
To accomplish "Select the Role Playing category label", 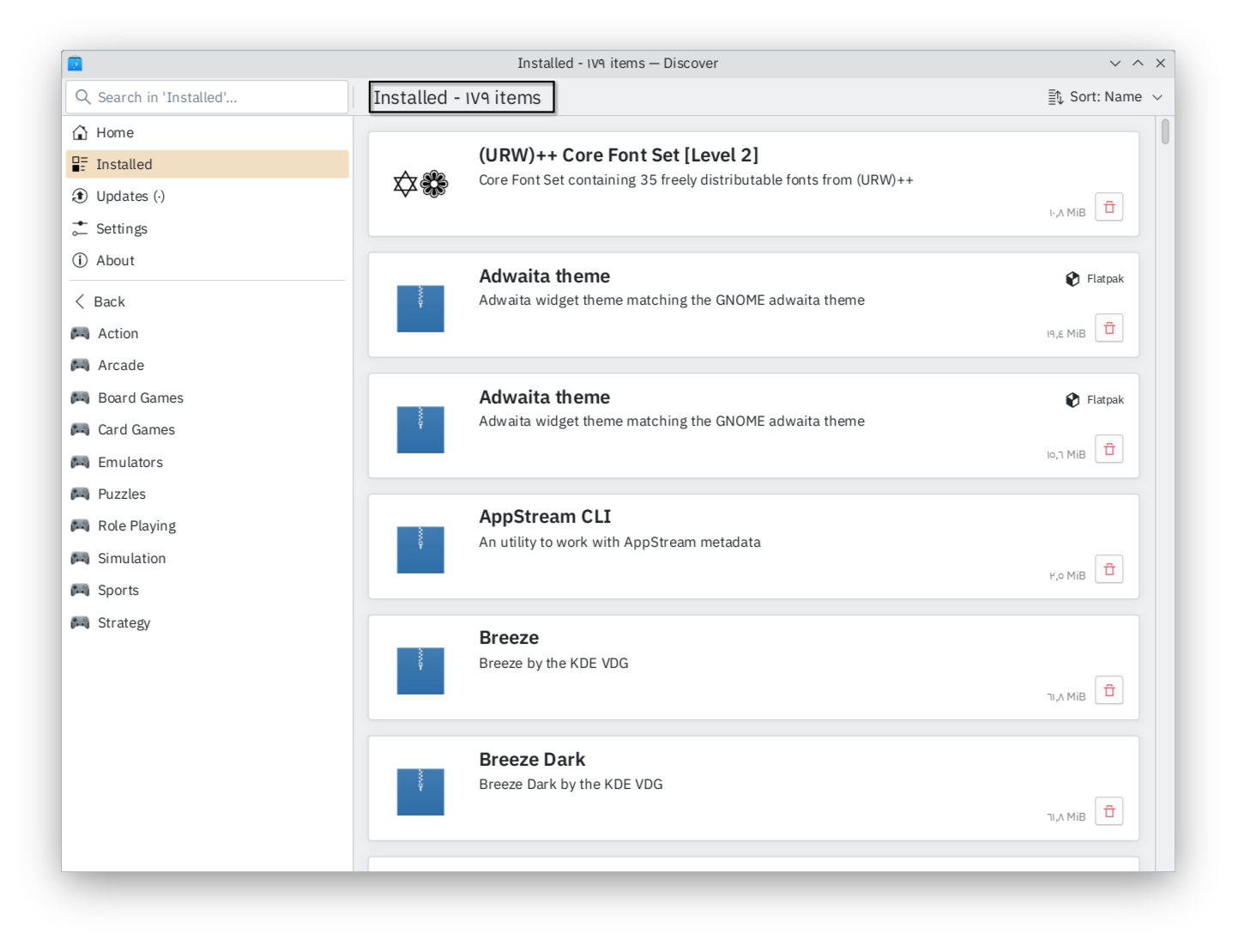I will tap(137, 525).
